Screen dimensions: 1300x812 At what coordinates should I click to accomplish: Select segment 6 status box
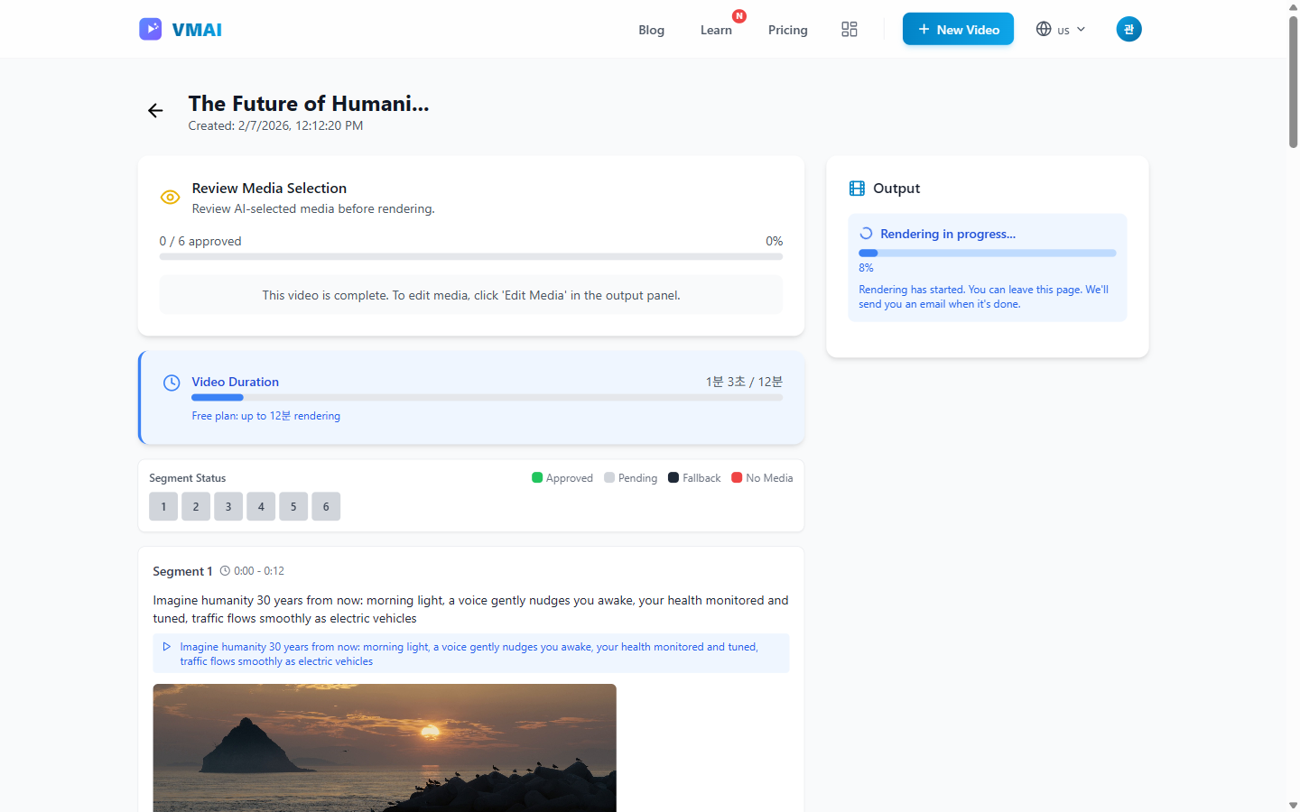pyautogui.click(x=326, y=507)
